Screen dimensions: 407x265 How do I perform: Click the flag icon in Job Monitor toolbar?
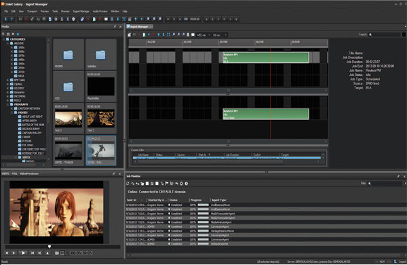167,184
